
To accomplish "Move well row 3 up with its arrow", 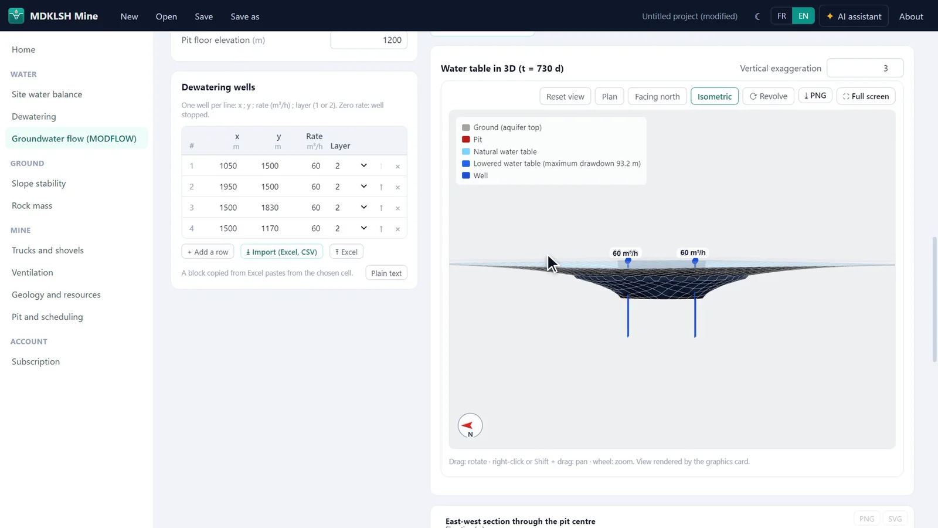I will click(x=381, y=208).
